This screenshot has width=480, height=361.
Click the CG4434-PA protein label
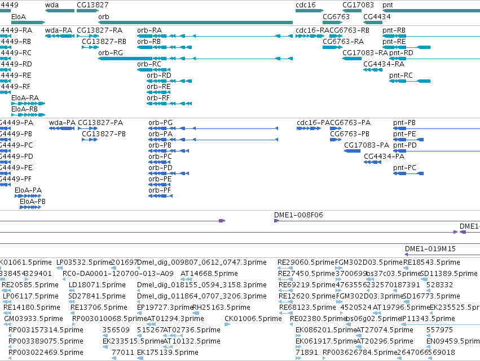(x=384, y=157)
